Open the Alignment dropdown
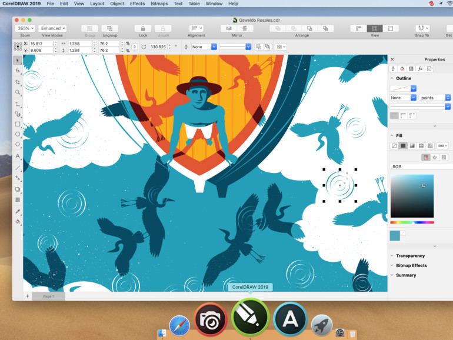This screenshot has width=453, height=340. [196, 28]
